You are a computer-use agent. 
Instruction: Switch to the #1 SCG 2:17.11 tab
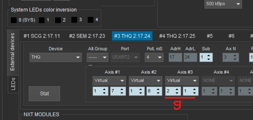click(x=42, y=36)
